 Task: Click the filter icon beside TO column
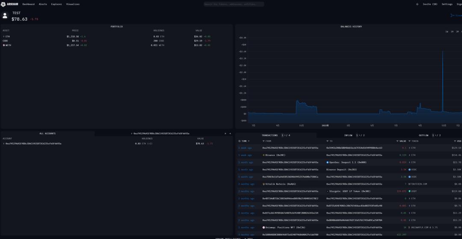point(327,141)
